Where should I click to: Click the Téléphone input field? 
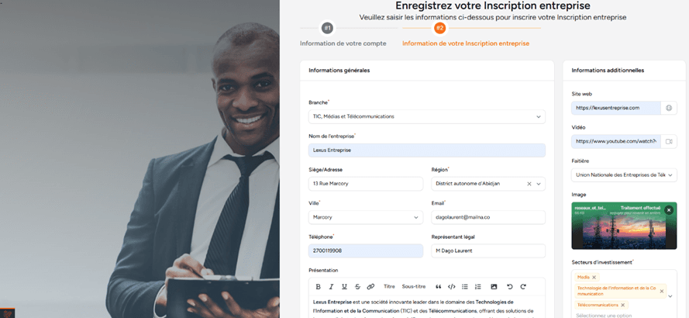tap(365, 251)
